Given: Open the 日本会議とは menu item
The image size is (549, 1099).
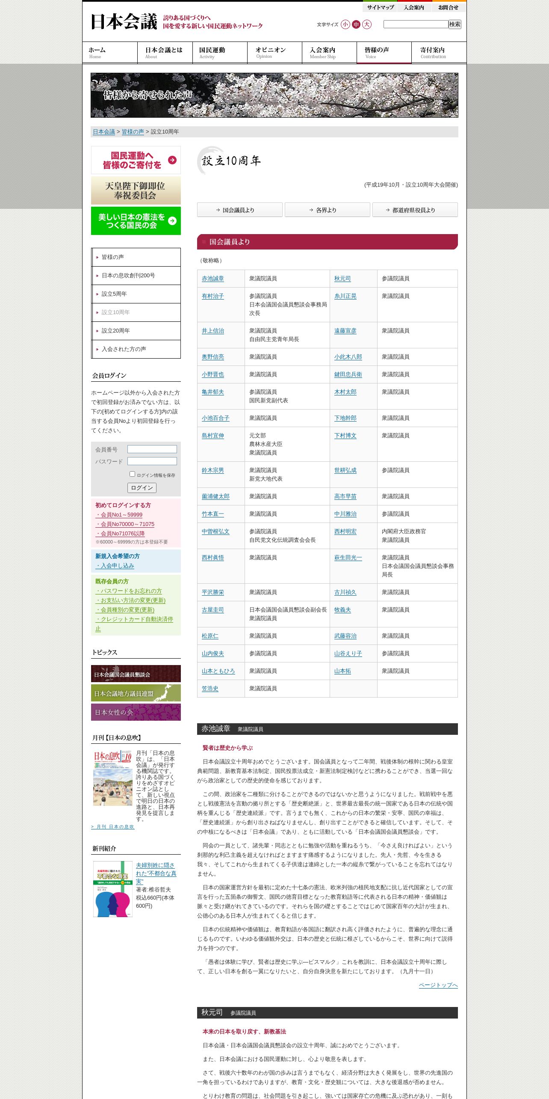Looking at the screenshot, I should coord(165,53).
